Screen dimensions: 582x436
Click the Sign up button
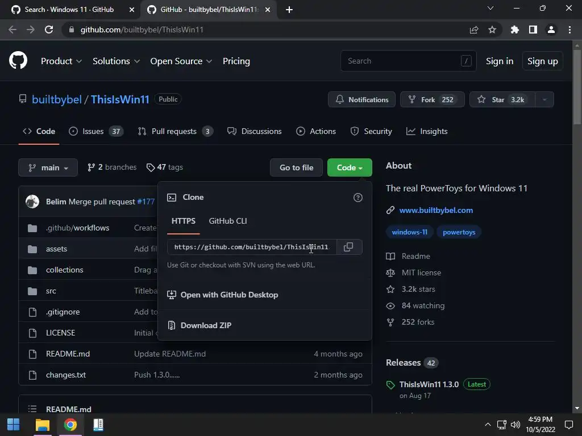543,61
